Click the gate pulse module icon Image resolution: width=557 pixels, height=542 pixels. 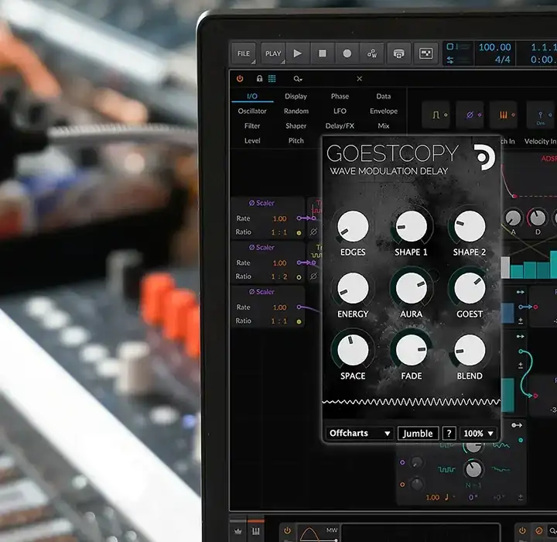436,115
